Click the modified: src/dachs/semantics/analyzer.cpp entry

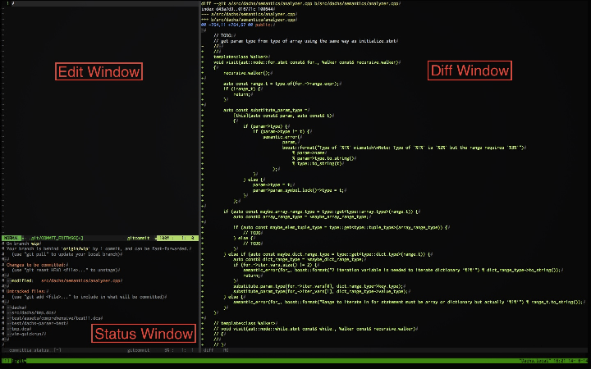[x=65, y=280]
